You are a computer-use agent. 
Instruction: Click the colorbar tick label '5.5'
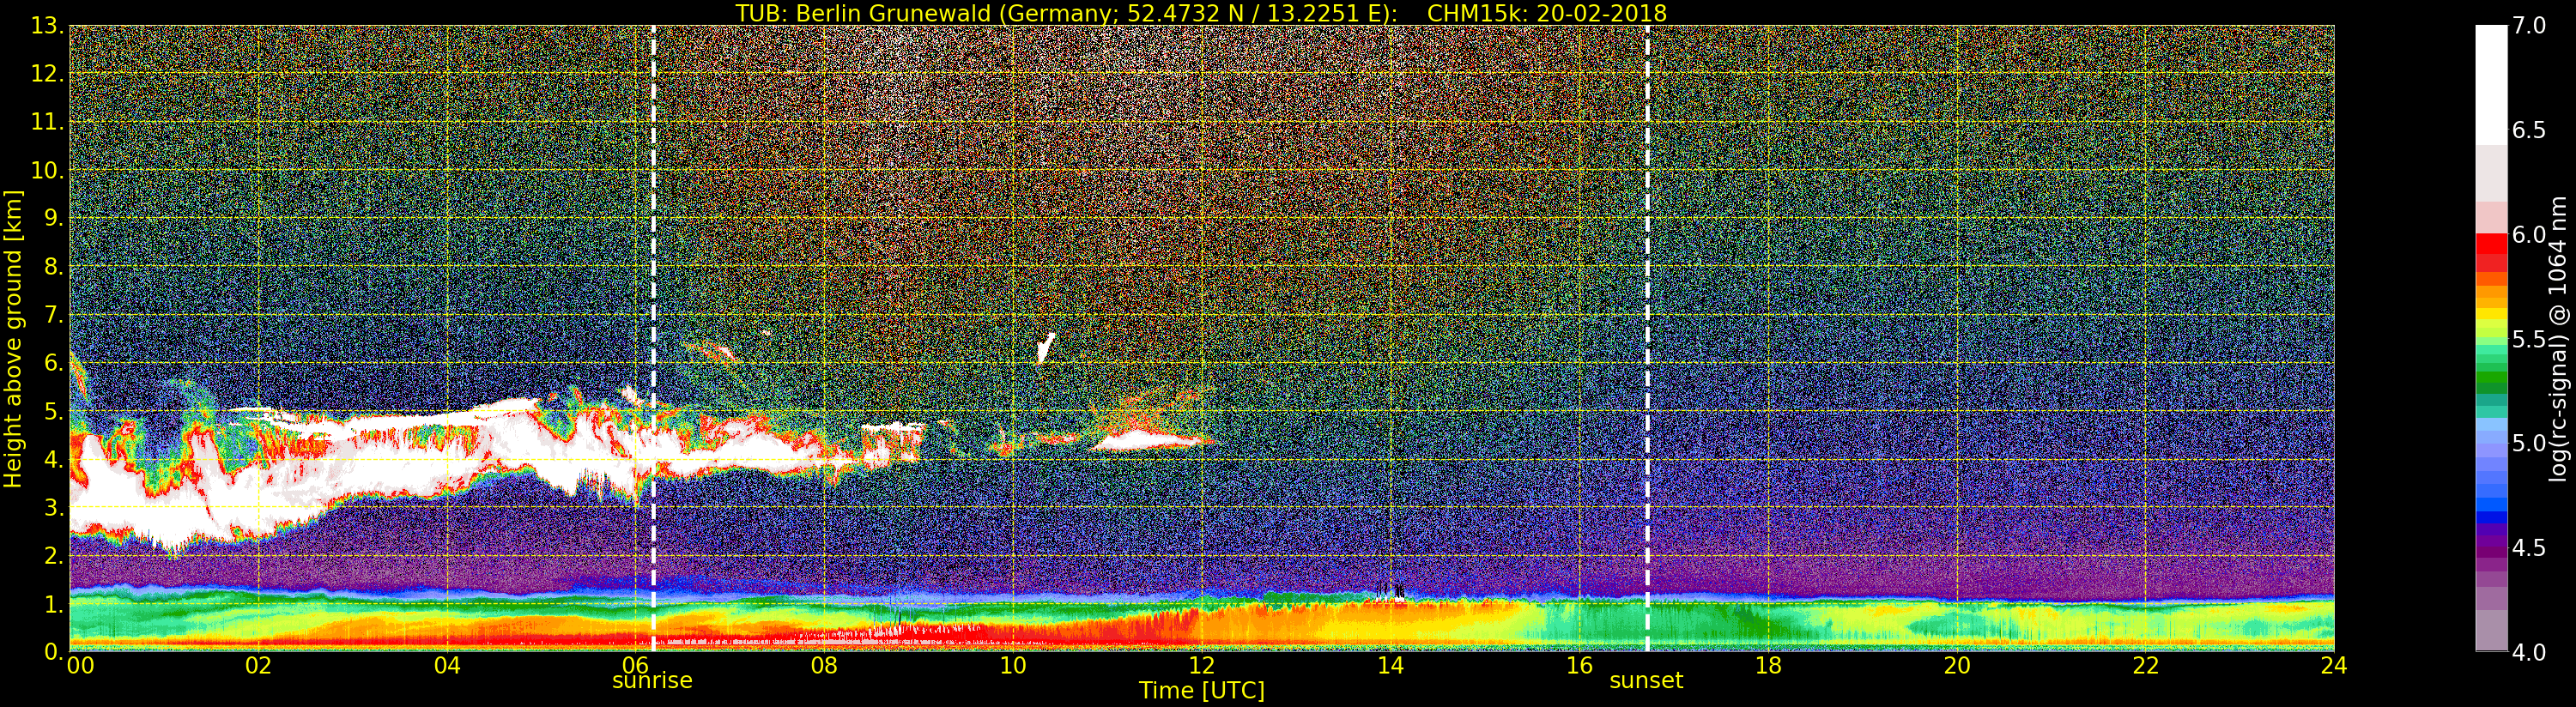click(x=2529, y=339)
